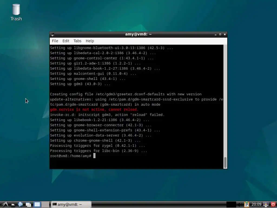This screenshot has width=277, height=208.
Task: Click 'Setting up chrome-gnome-shell' line
Action: pos(95,141)
